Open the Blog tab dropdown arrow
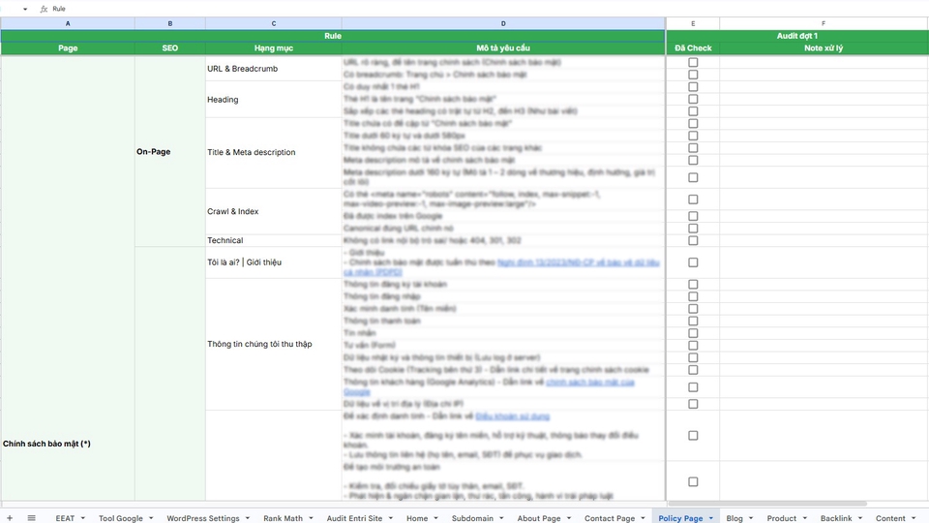929x523 pixels. click(751, 518)
